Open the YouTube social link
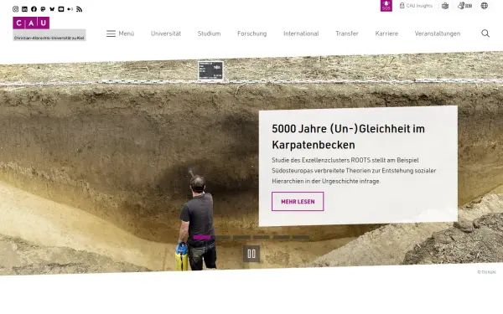The height and width of the screenshot is (314, 503). tap(61, 9)
